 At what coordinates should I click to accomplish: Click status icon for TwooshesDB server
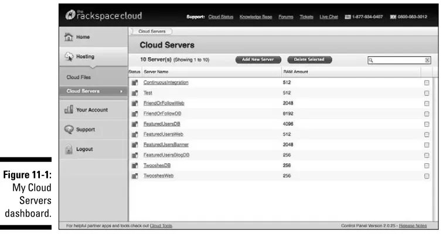coord(135,166)
